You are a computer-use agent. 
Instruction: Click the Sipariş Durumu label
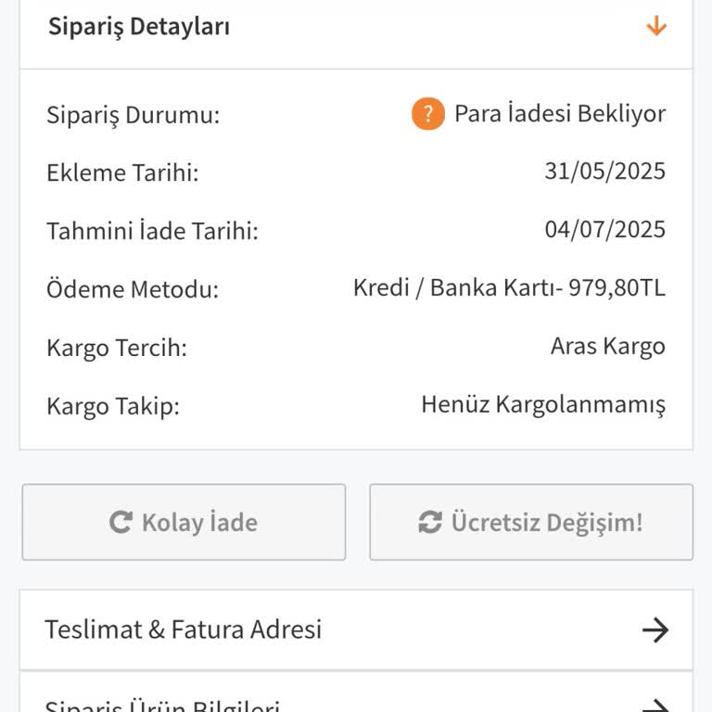point(133,116)
